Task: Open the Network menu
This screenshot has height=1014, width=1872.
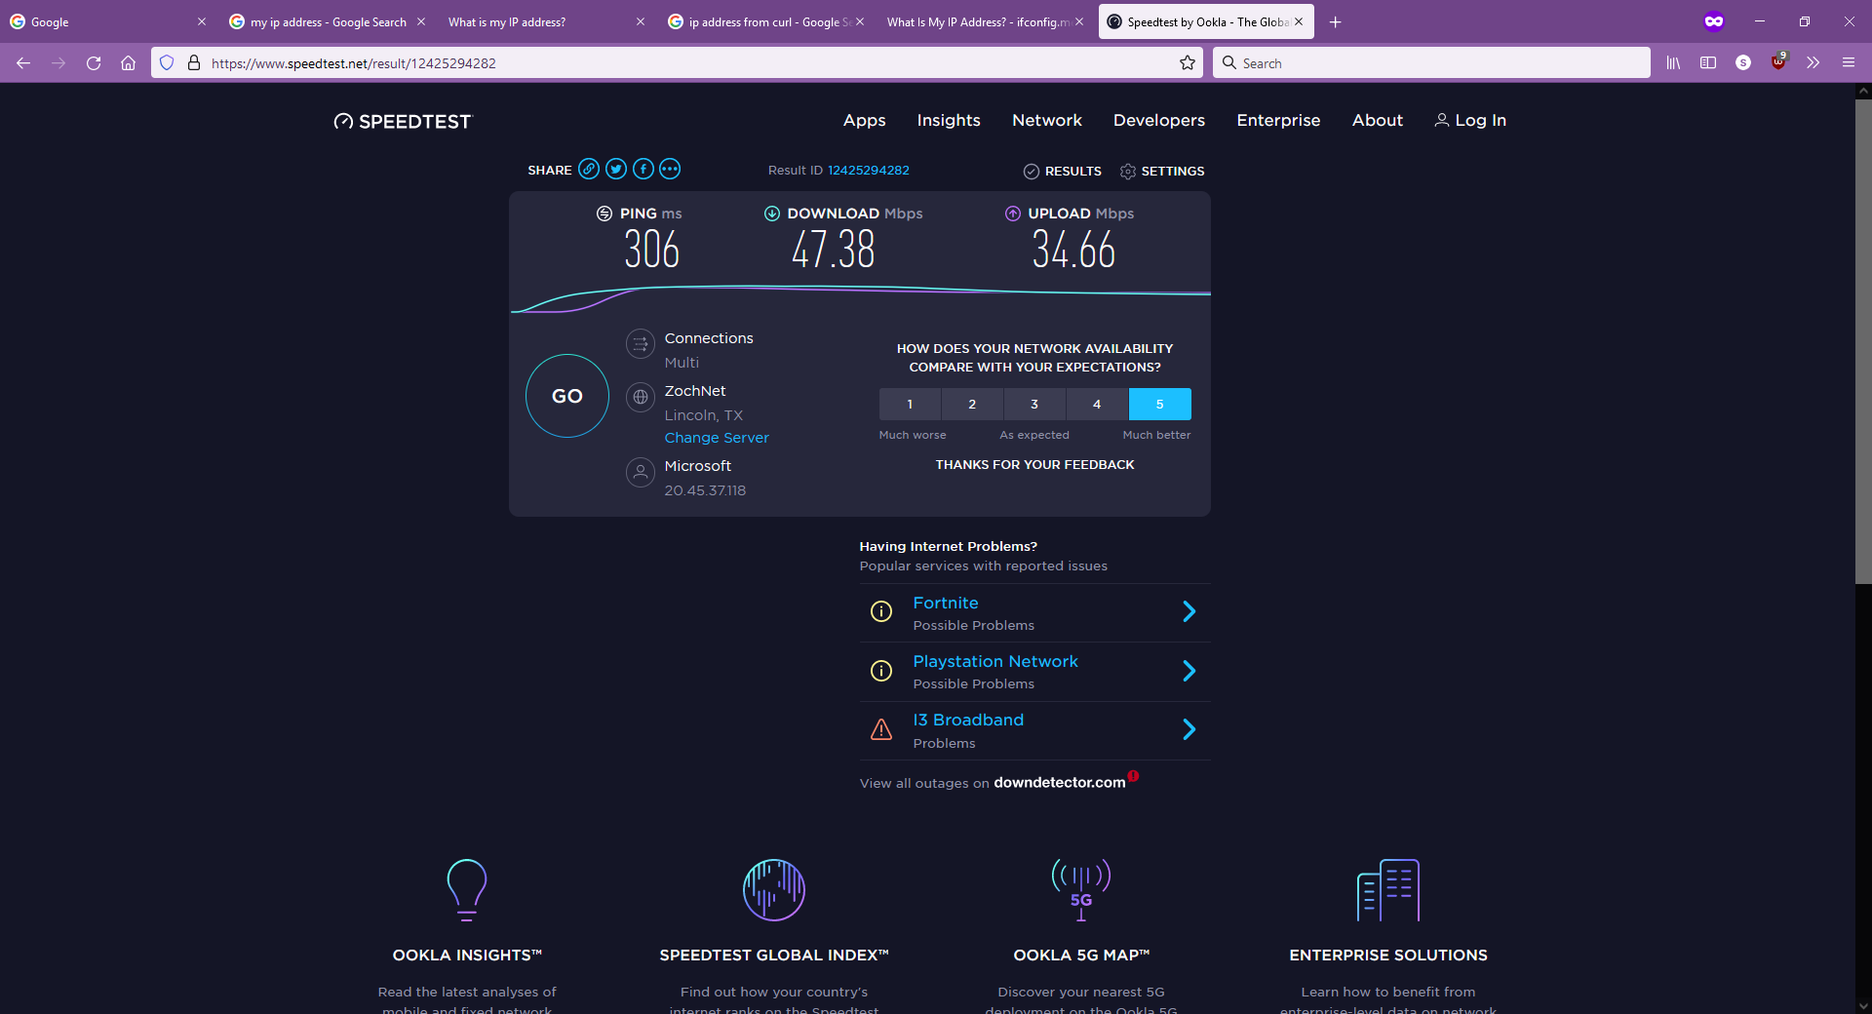Action: tap(1047, 120)
